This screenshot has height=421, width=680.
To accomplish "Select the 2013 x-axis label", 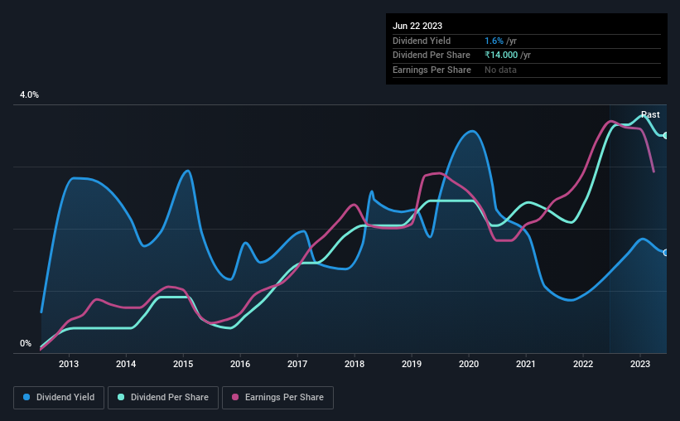I will [69, 364].
